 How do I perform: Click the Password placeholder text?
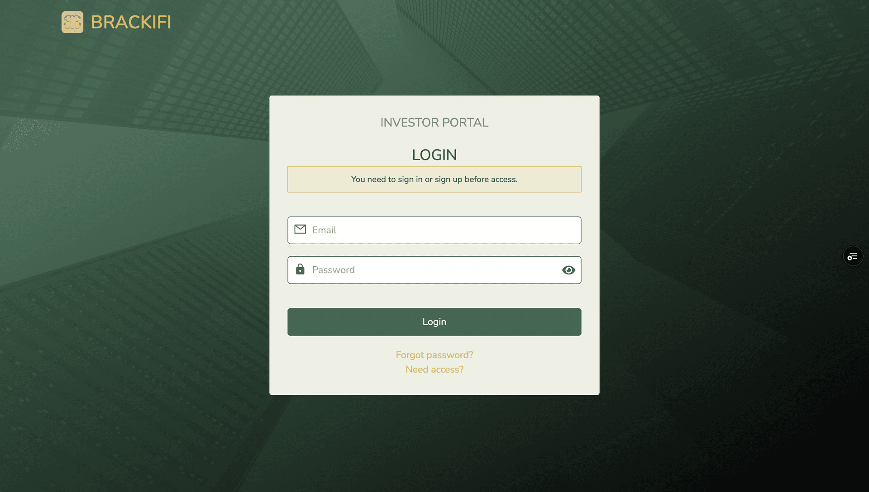pos(334,270)
